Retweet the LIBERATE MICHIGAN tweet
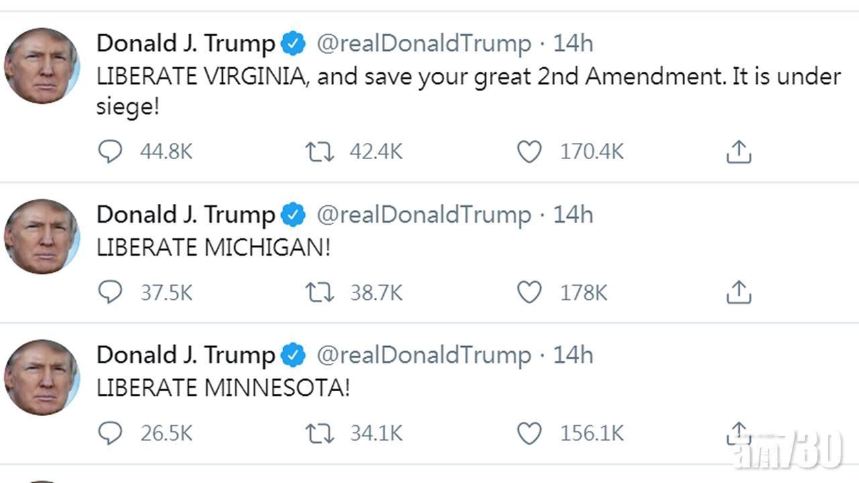Image resolution: width=859 pixels, height=483 pixels. click(x=319, y=292)
